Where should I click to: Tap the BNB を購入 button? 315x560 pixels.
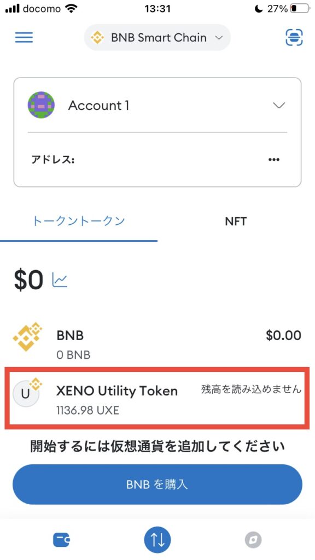157,485
